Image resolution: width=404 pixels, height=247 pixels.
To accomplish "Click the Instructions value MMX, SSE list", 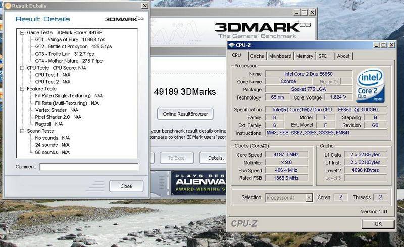I will pos(326,133).
